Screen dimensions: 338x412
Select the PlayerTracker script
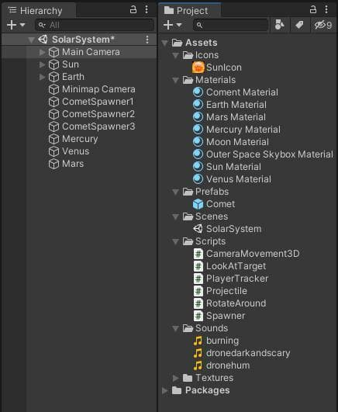point(237,279)
